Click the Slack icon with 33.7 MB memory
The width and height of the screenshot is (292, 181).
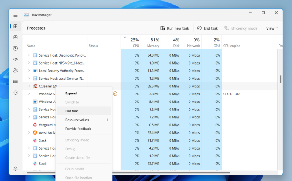[x=35, y=164]
